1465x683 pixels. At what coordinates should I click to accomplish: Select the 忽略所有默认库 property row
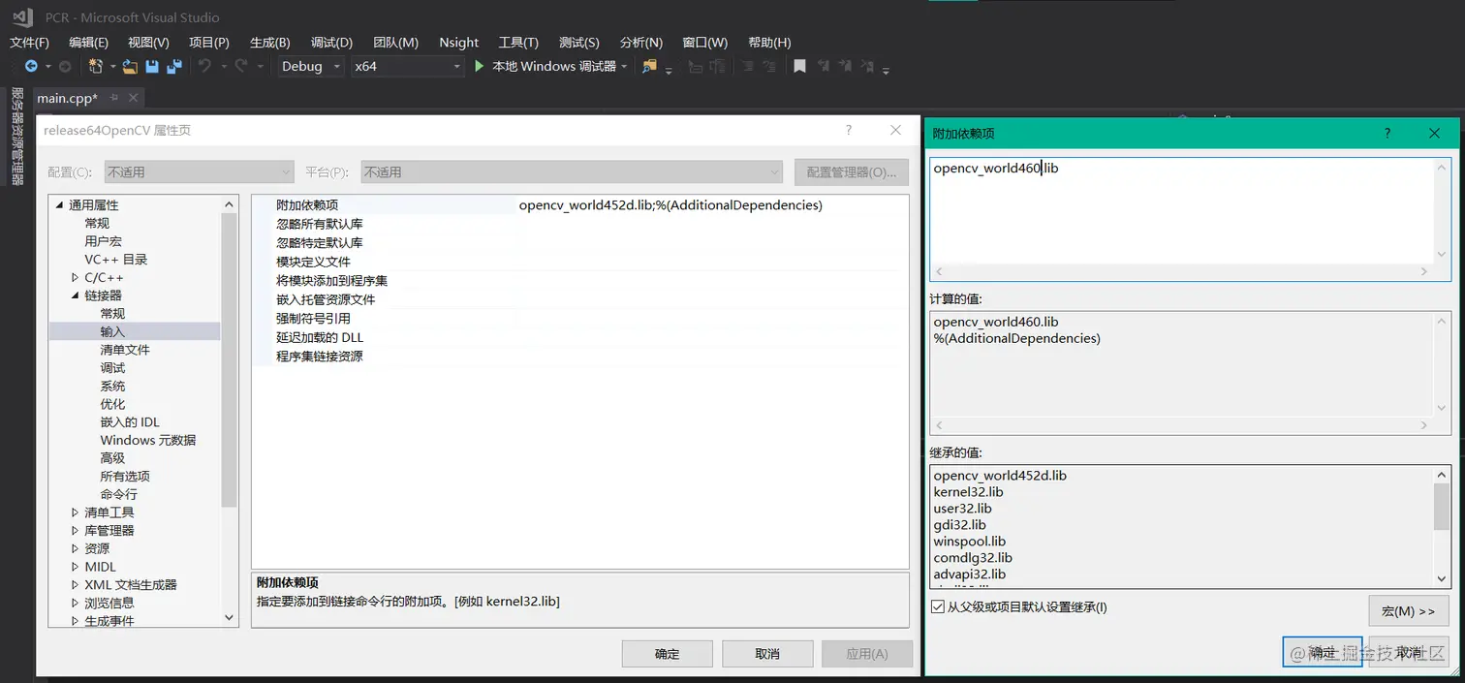click(x=579, y=224)
